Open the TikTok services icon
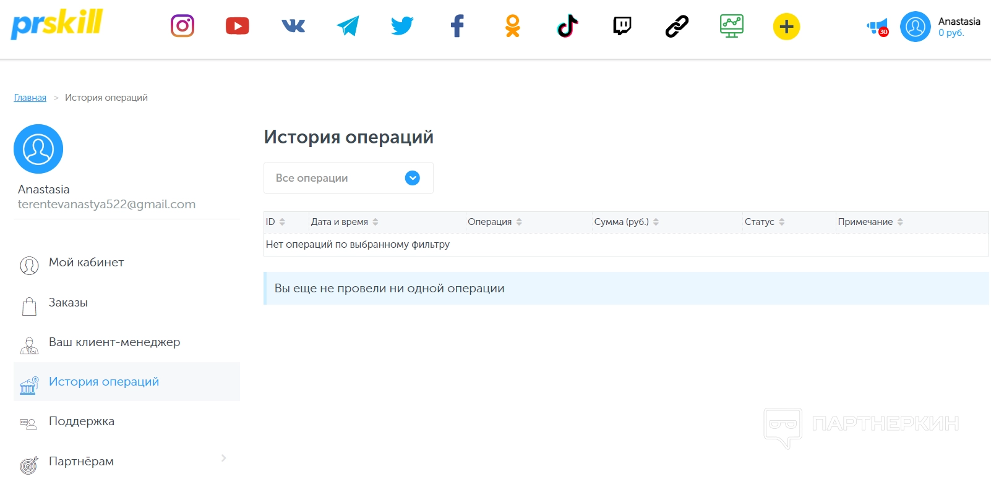Viewport: 991px width, 482px height. (x=567, y=26)
